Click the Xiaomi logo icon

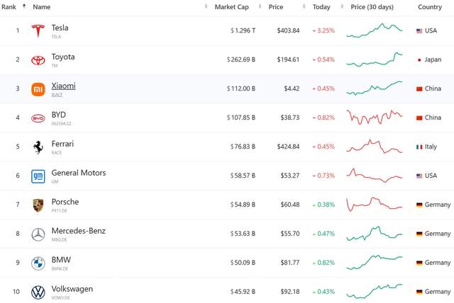click(x=38, y=89)
